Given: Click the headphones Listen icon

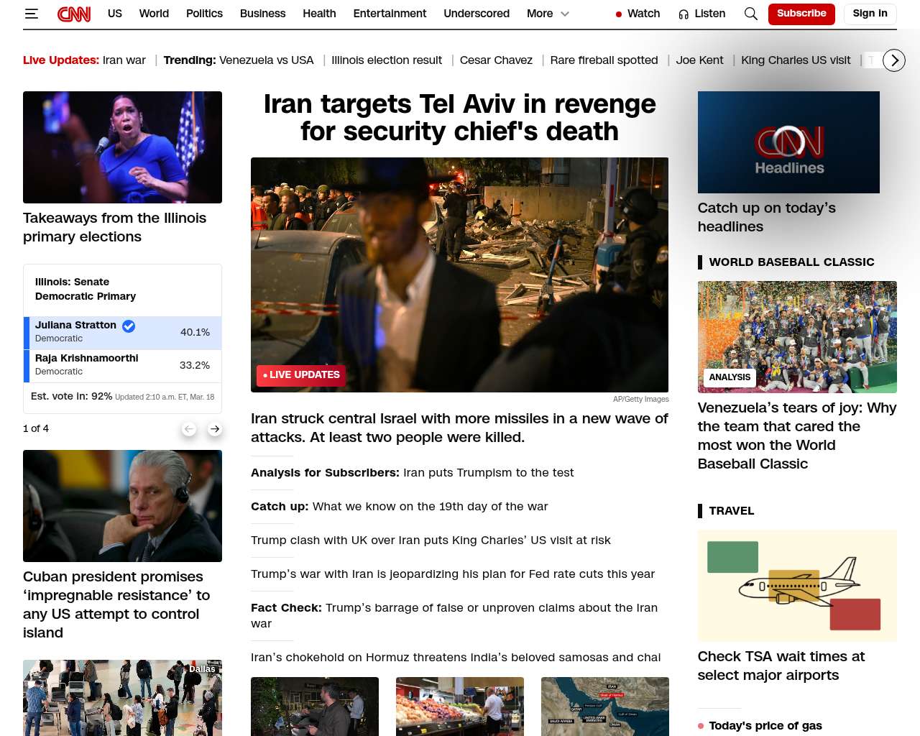Looking at the screenshot, I should click(684, 14).
